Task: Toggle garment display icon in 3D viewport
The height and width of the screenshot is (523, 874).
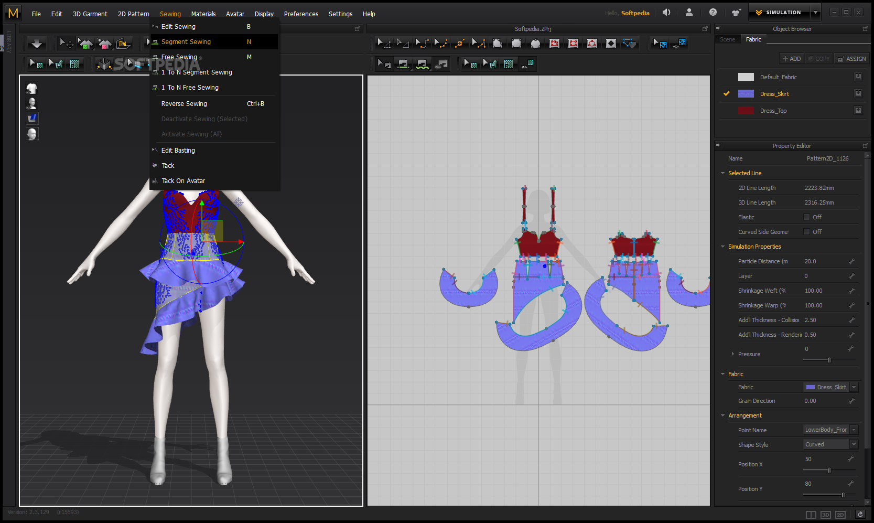Action: (x=32, y=88)
